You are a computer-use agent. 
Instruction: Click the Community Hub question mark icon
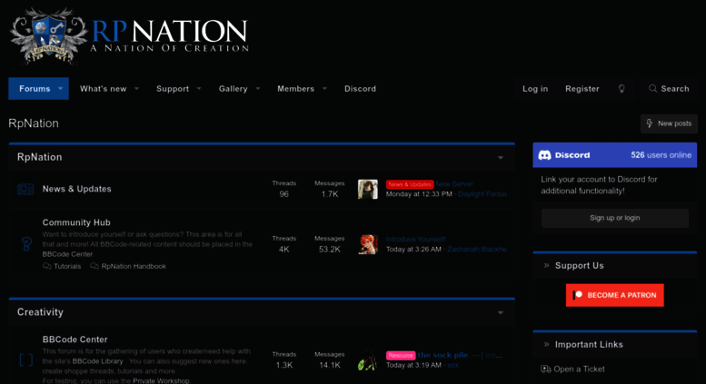coord(26,243)
